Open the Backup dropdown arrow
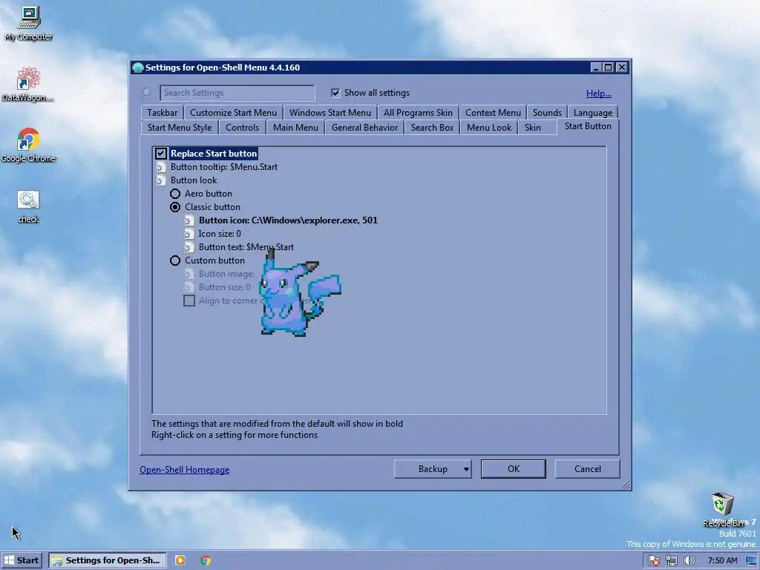Viewport: 760px width, 570px height. [x=466, y=469]
